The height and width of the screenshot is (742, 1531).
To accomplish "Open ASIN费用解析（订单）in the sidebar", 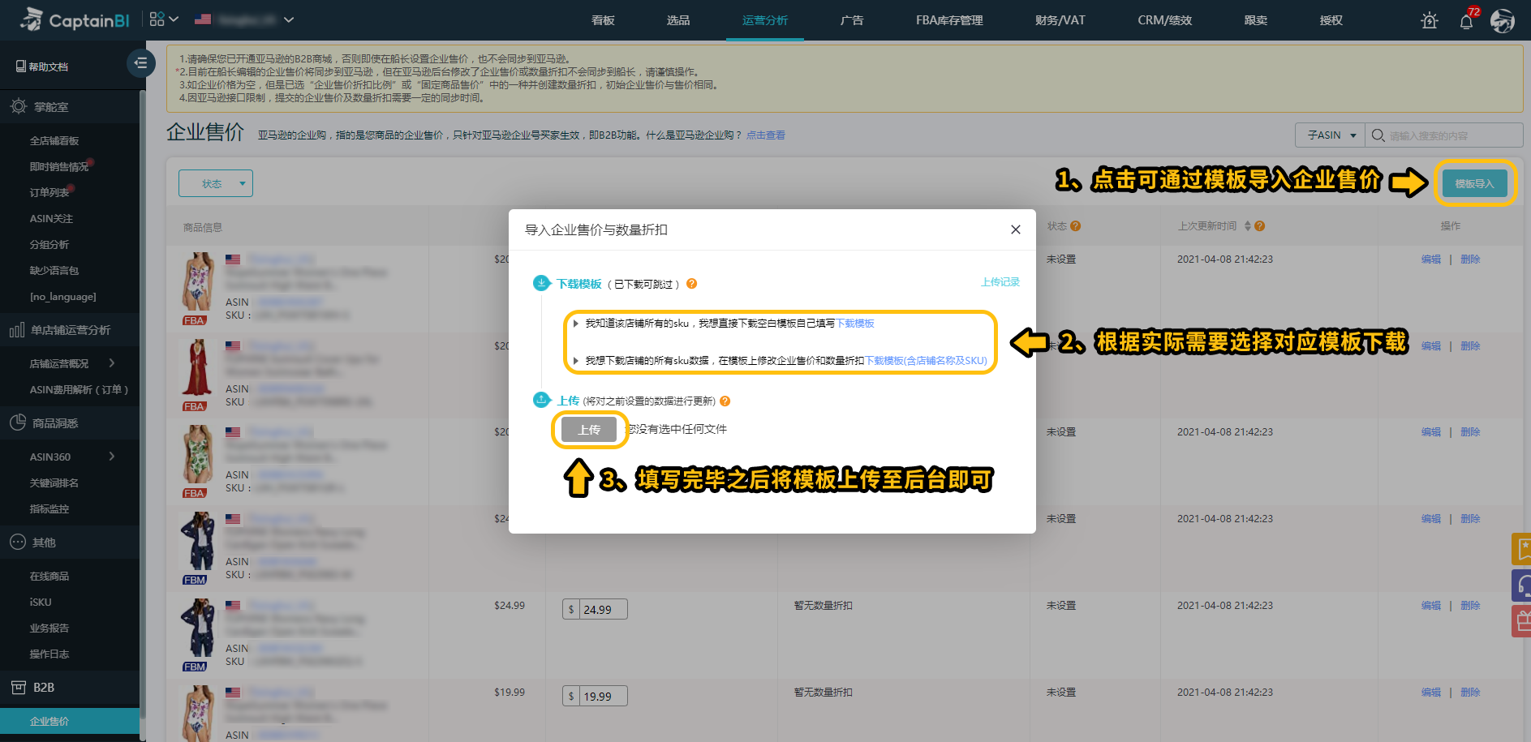I will click(79, 390).
